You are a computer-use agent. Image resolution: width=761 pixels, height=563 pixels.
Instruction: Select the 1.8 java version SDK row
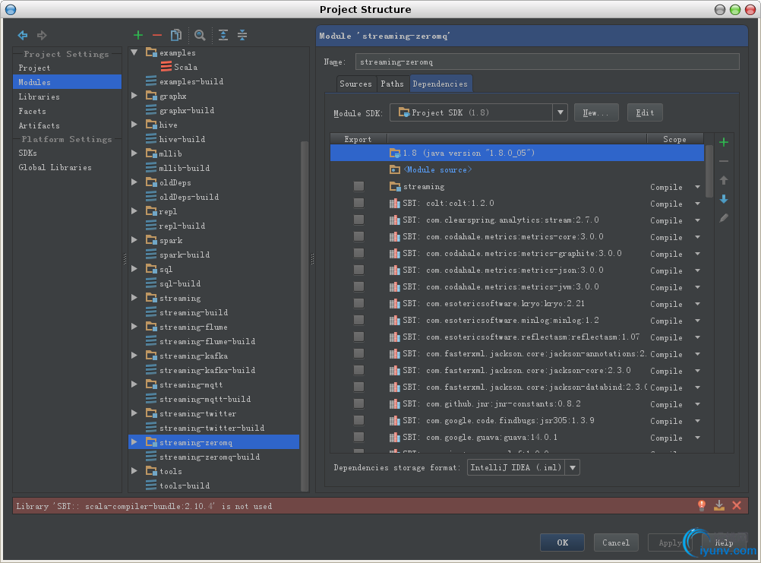pyautogui.click(x=517, y=153)
